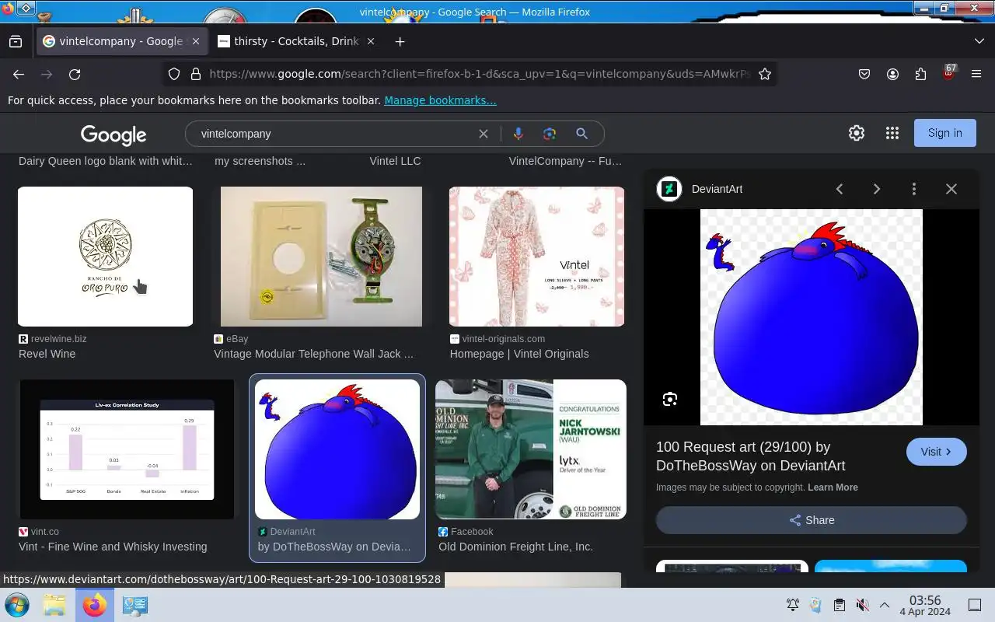
Task: Open the Learn More copyright link
Action: 833,487
